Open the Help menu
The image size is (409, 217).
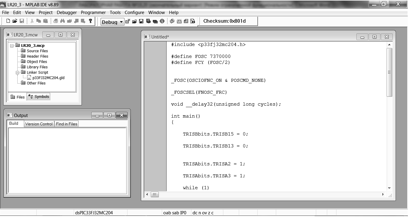(x=174, y=13)
